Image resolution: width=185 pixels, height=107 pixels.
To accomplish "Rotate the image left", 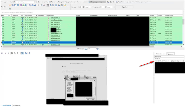I will (x=6, y=53).
